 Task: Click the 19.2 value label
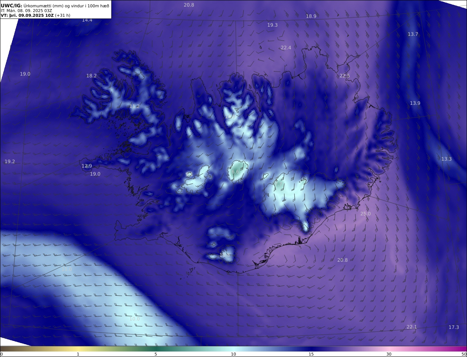tap(10, 162)
